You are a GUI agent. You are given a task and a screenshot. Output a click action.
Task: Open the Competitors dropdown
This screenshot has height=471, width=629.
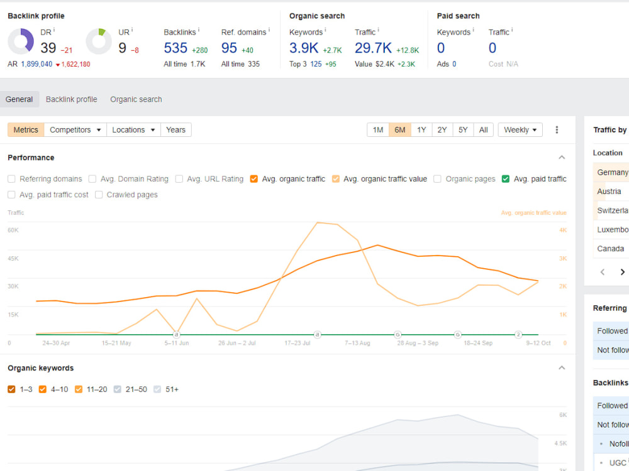75,130
